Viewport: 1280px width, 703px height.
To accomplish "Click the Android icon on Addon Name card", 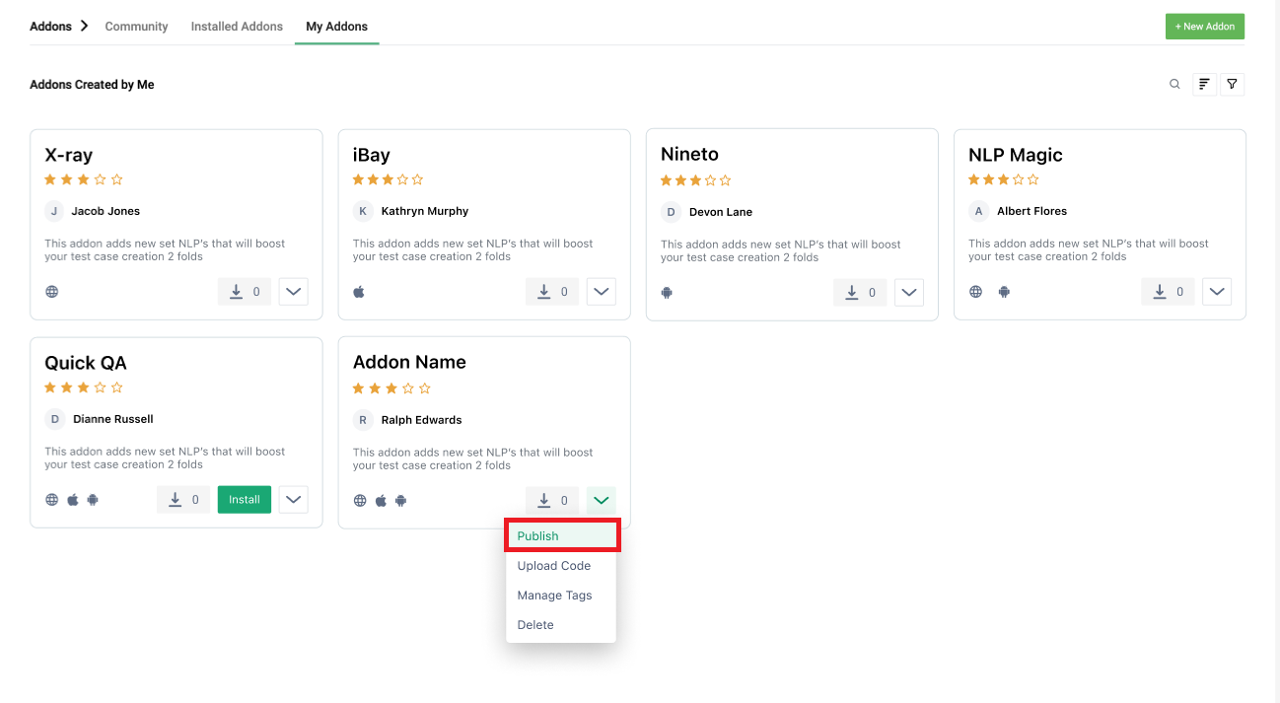I will coord(400,500).
